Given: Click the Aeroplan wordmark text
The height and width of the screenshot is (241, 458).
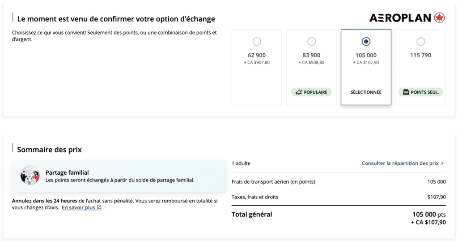Looking at the screenshot, I should pyautogui.click(x=400, y=18).
